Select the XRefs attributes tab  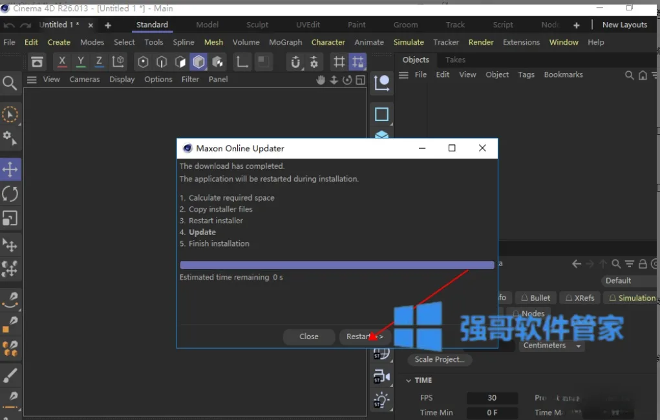580,298
